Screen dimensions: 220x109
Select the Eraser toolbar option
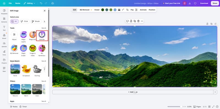(x=97, y=10)
